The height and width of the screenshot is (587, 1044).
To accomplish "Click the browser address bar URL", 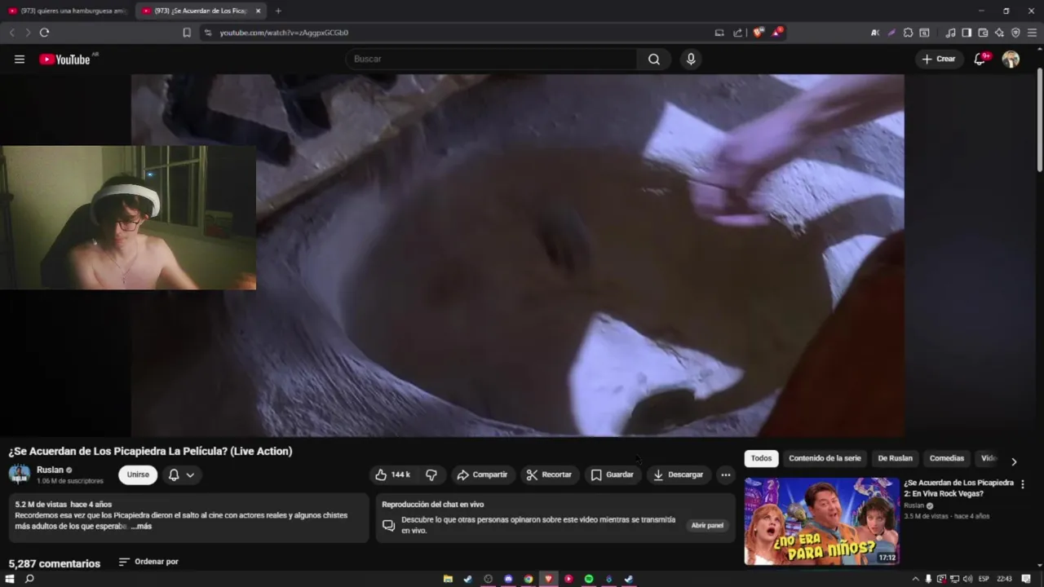I will pos(284,33).
